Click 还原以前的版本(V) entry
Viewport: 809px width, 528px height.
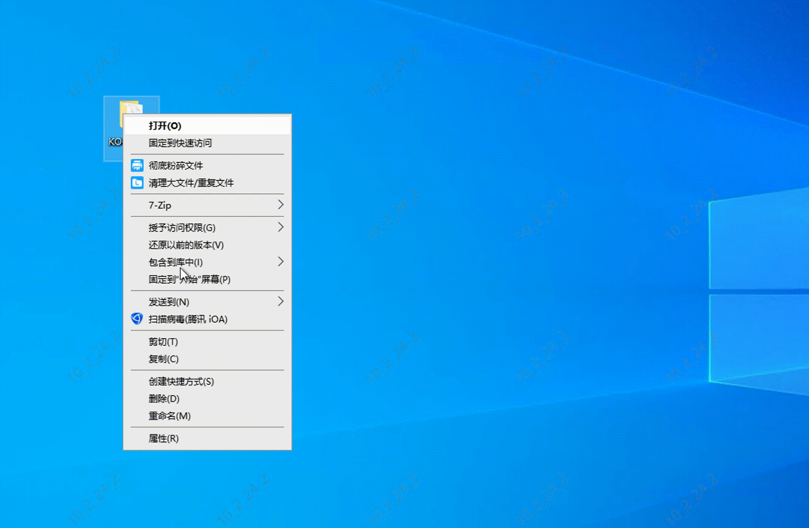tap(186, 245)
